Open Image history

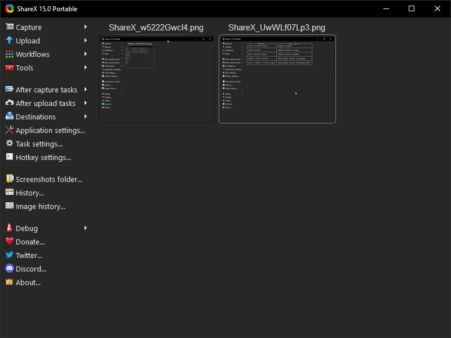41,206
